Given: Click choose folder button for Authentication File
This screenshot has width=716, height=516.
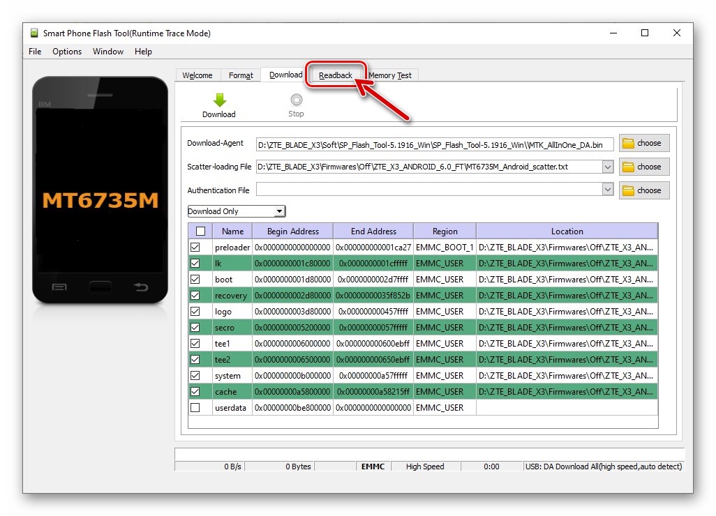Looking at the screenshot, I should tap(644, 190).
